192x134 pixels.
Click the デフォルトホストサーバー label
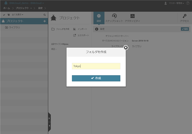click(x=117, y=36)
